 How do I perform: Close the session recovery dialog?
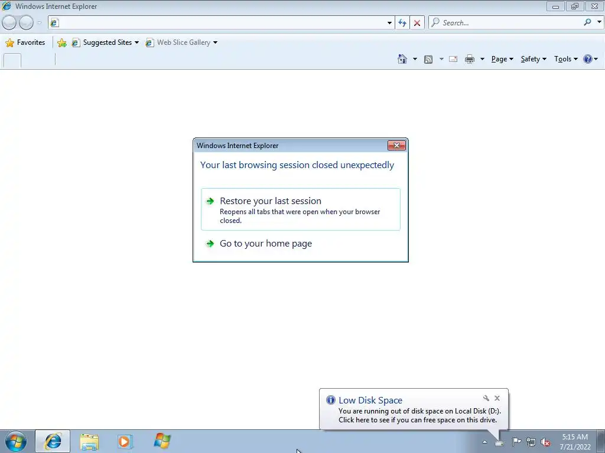click(396, 145)
